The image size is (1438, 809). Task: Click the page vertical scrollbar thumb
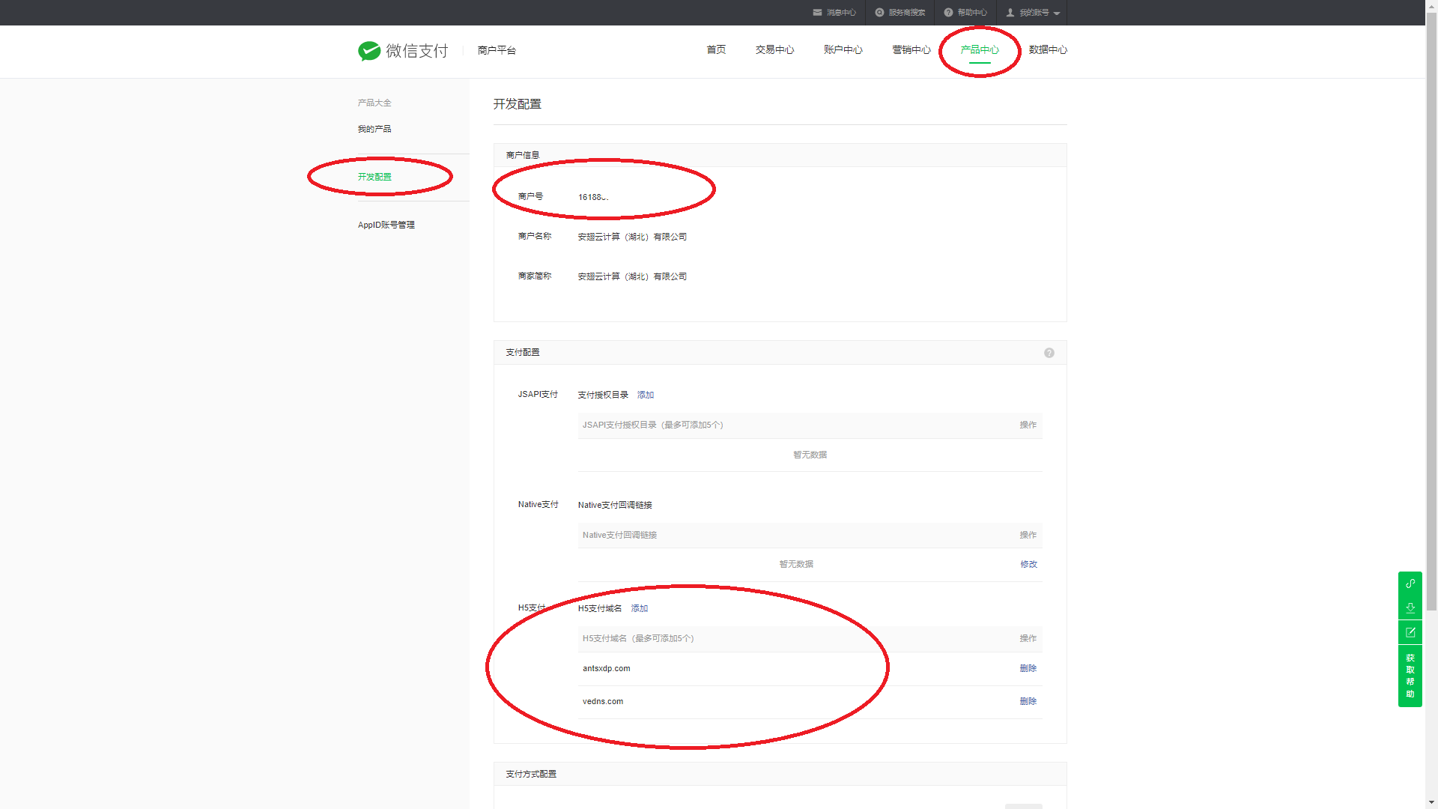(1431, 311)
